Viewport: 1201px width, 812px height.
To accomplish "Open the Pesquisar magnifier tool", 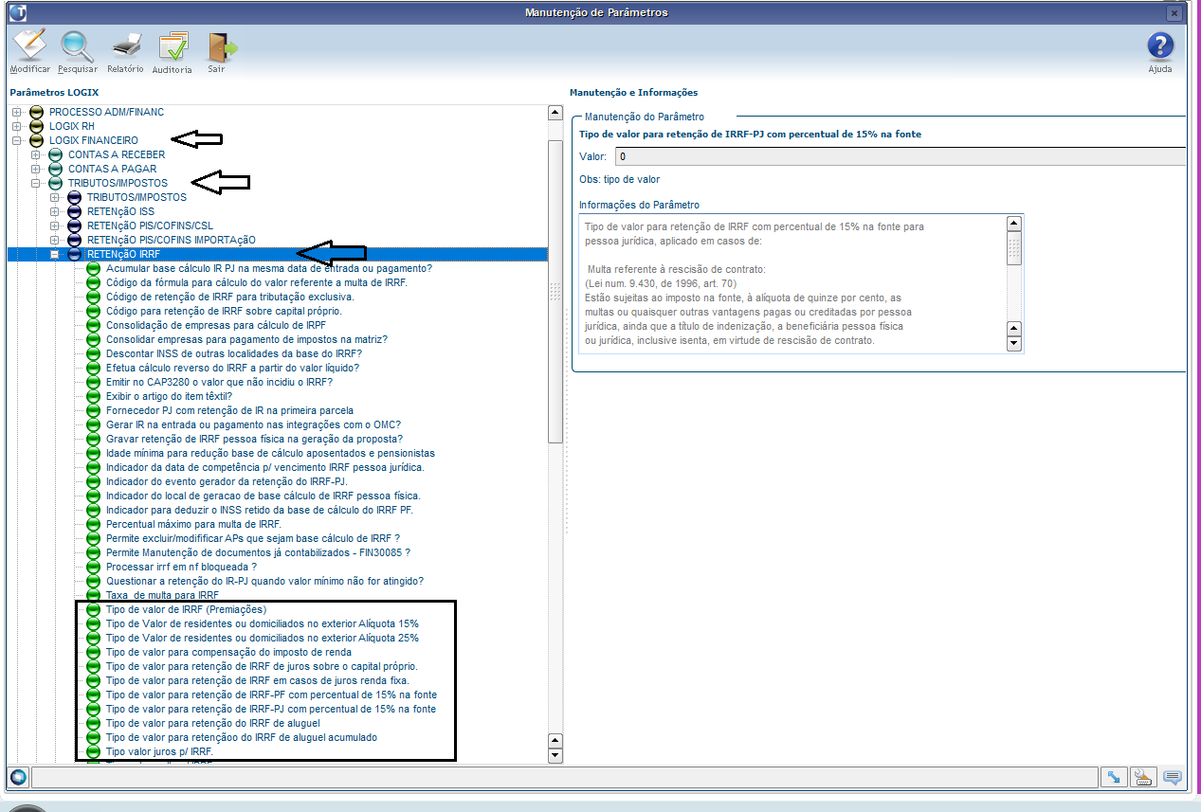I will tap(77, 51).
